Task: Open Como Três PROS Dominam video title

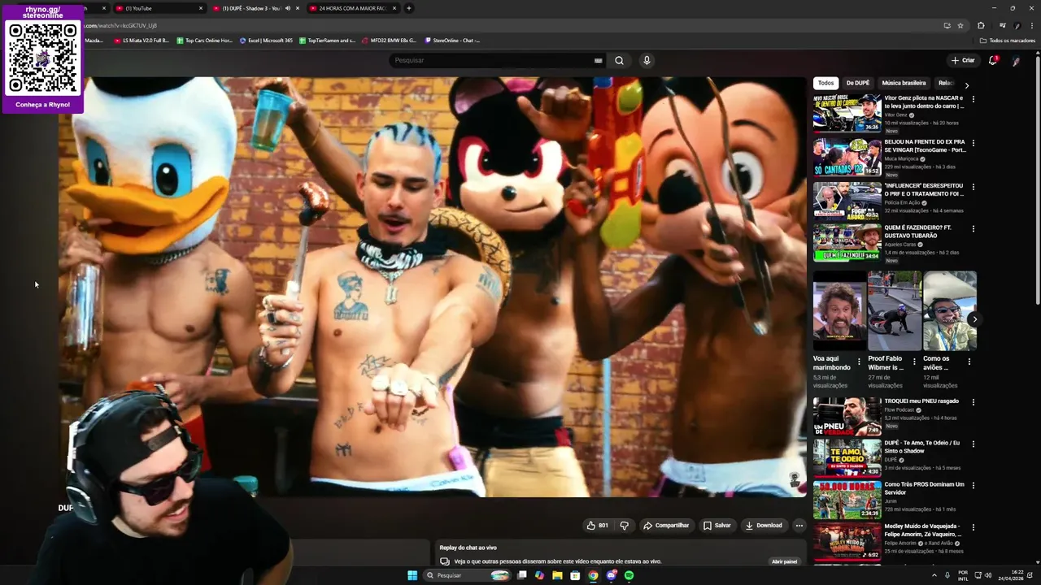Action: 925,488
